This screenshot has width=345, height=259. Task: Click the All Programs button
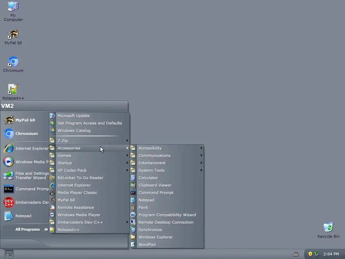tap(31, 229)
